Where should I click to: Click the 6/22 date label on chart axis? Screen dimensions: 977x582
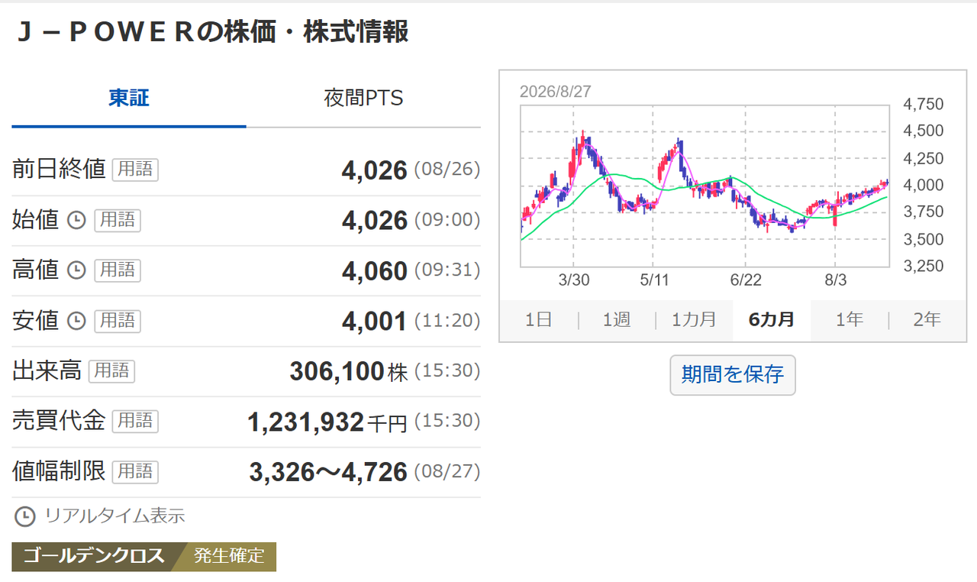pos(745,280)
